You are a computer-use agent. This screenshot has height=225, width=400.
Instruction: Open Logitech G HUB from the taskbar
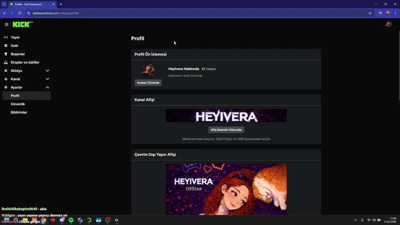[117, 220]
